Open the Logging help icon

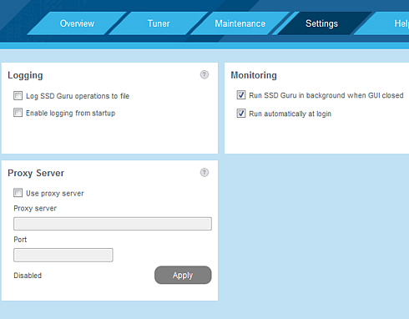tap(204, 74)
